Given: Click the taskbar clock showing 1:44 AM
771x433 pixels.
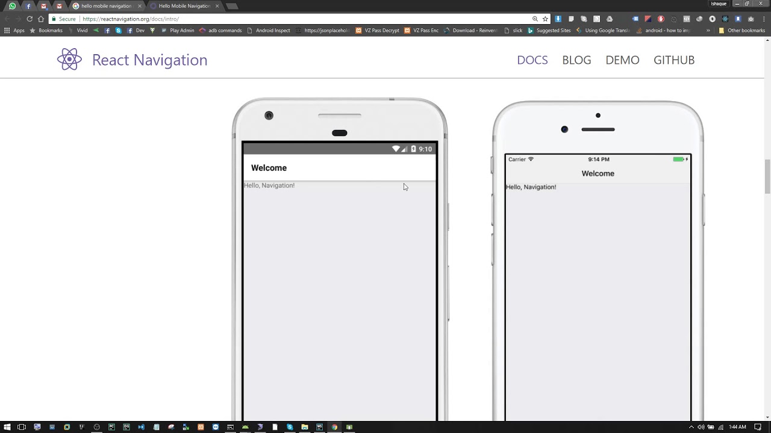Looking at the screenshot, I should click(737, 427).
